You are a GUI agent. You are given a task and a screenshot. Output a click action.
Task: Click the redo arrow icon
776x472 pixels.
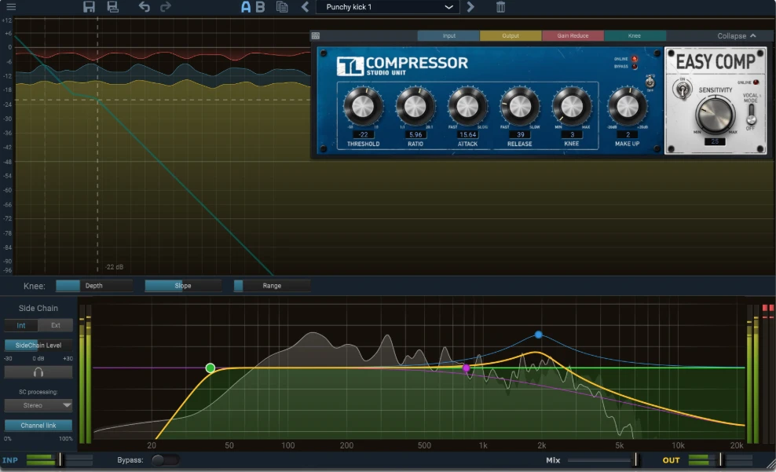[166, 7]
